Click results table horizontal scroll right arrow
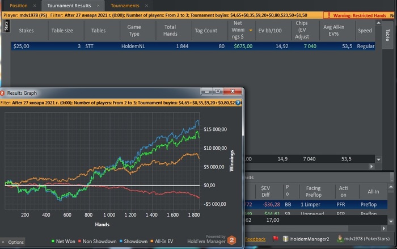The image size is (397, 249). (x=371, y=166)
